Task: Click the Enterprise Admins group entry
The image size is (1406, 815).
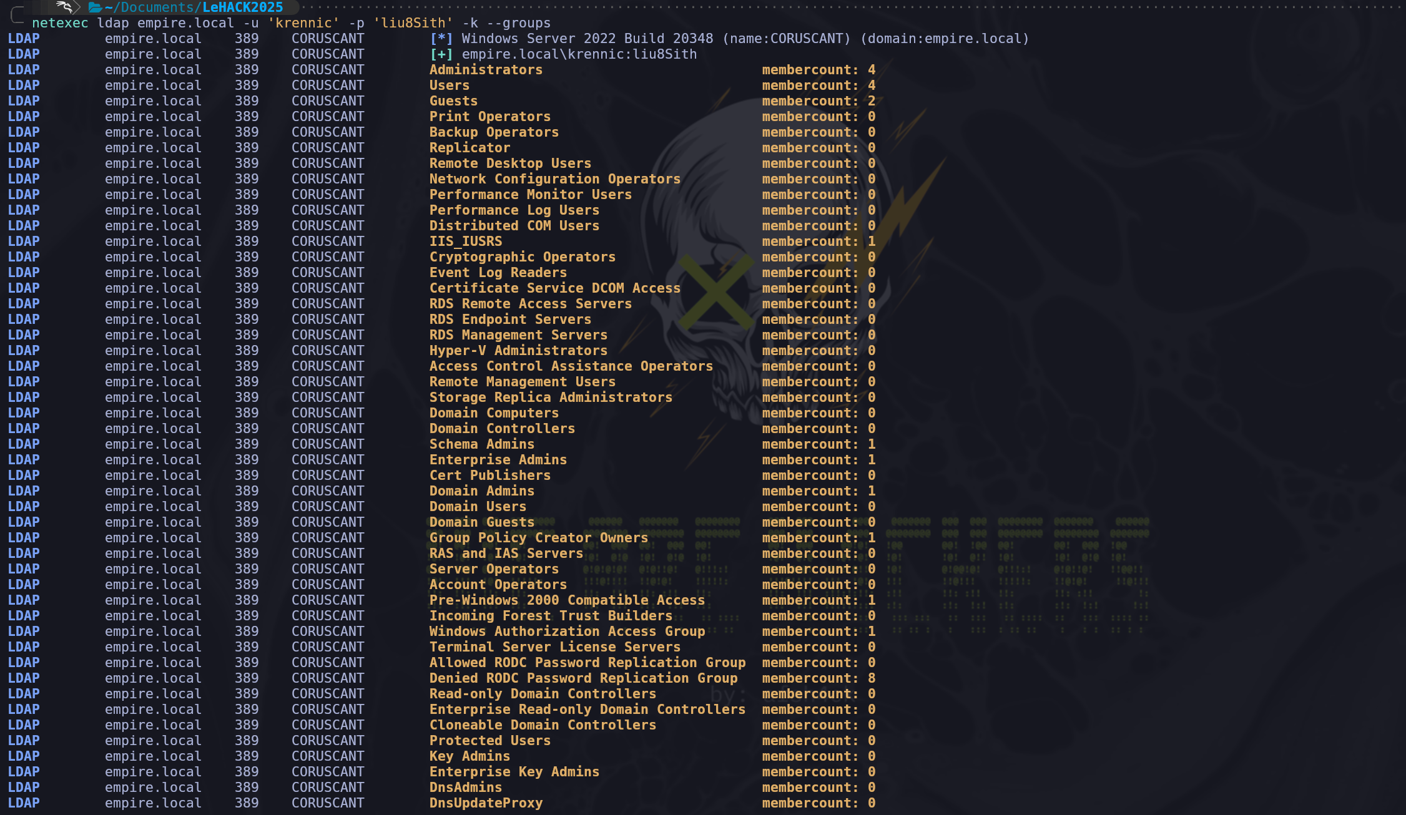Action: pos(498,460)
